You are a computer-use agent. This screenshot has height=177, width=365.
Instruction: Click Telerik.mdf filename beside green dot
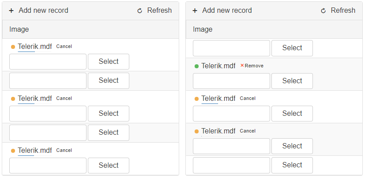point(218,66)
